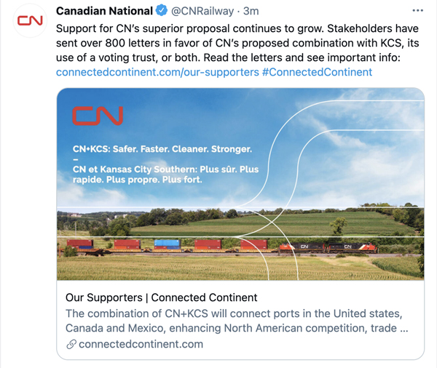Click the blue shipping container on the train
Image resolution: width=437 pixels, height=368 pixels.
coord(167,244)
